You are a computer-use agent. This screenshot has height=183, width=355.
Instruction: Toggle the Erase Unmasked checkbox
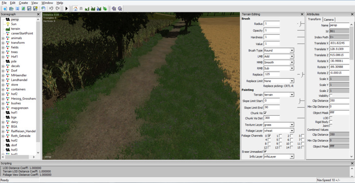click(x=265, y=152)
